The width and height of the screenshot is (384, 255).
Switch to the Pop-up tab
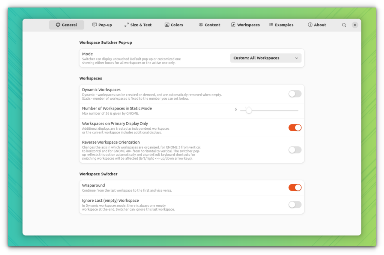(x=102, y=25)
